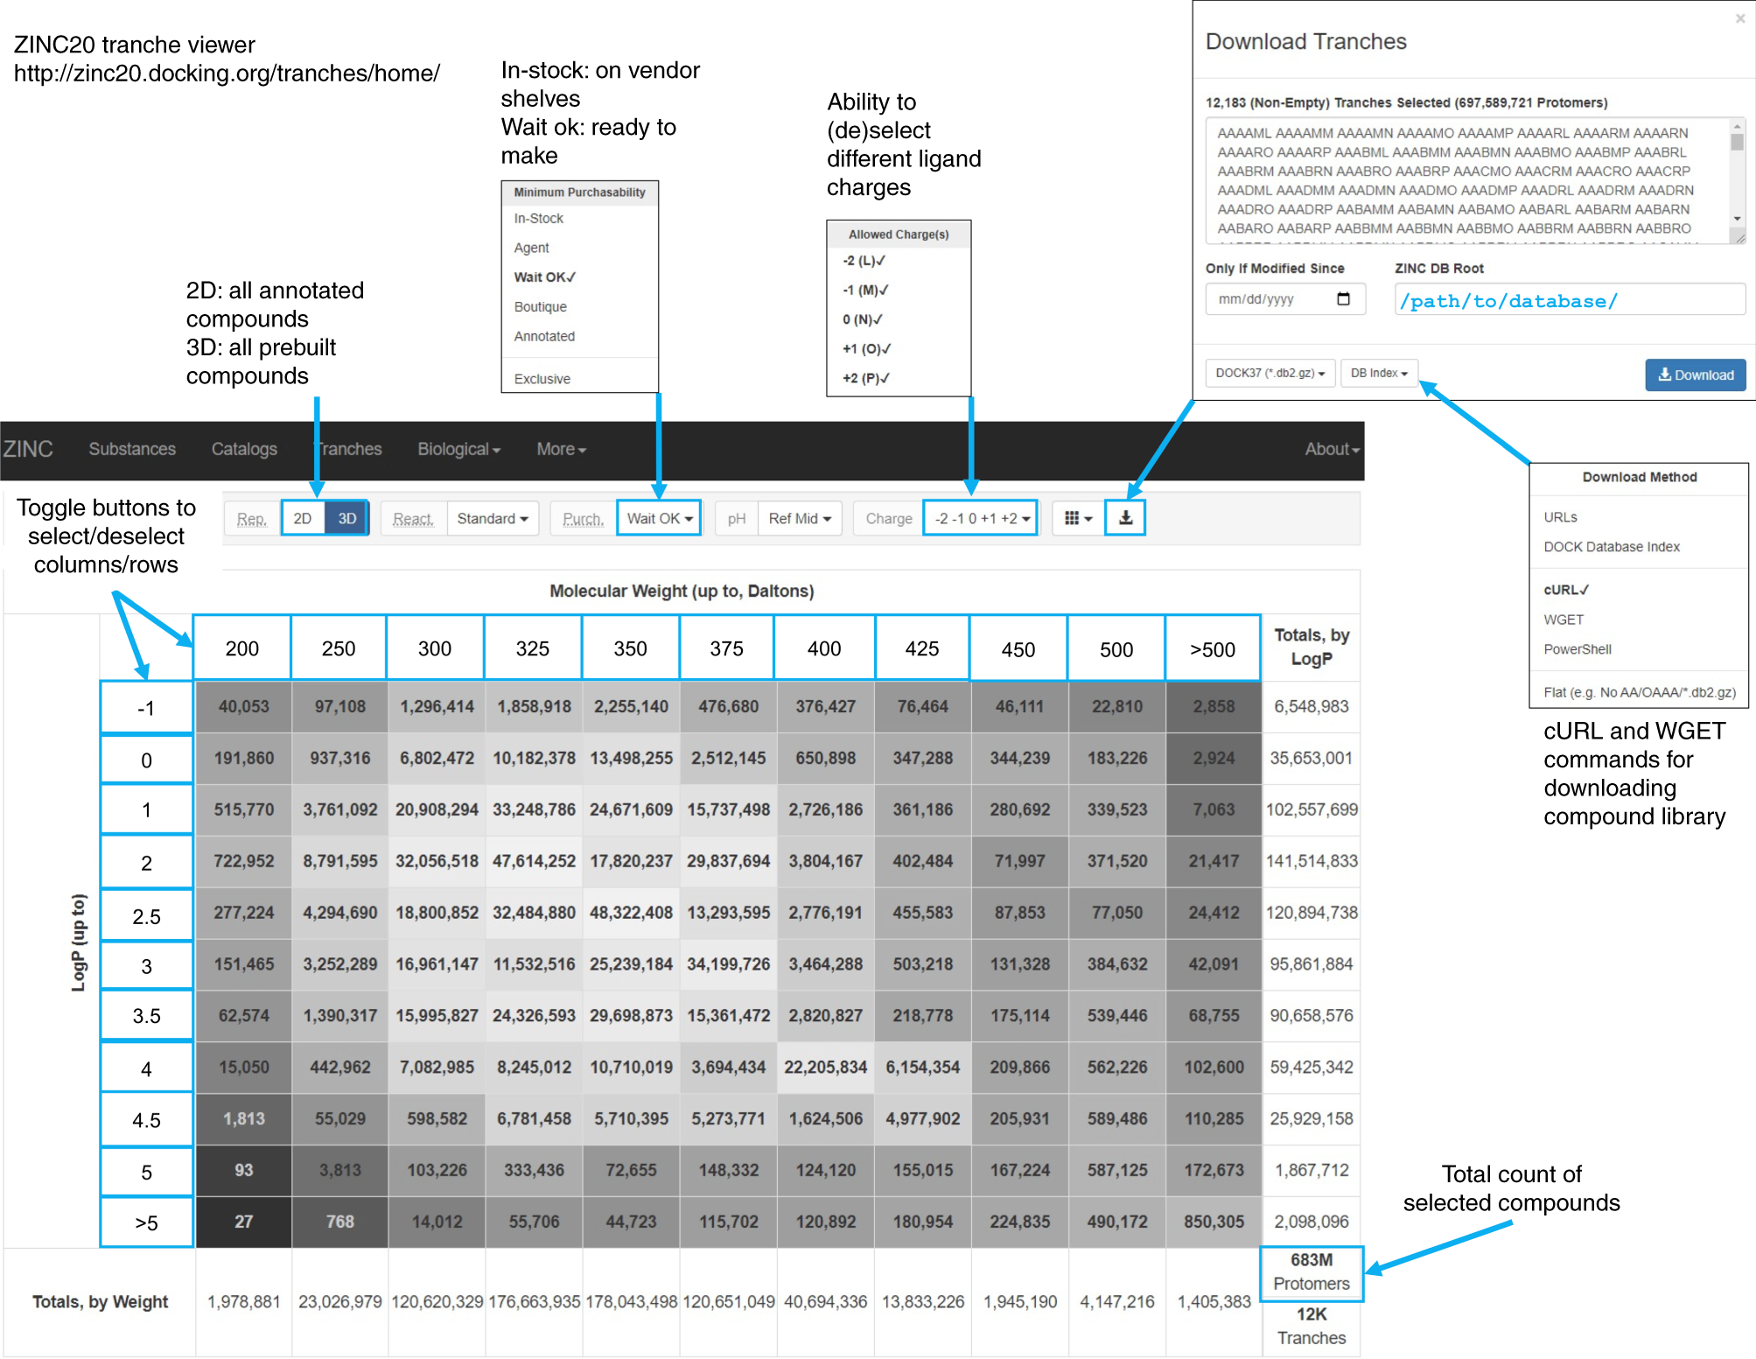
Task: Toggle the LogP 2.5 row header
Action: tap(146, 916)
